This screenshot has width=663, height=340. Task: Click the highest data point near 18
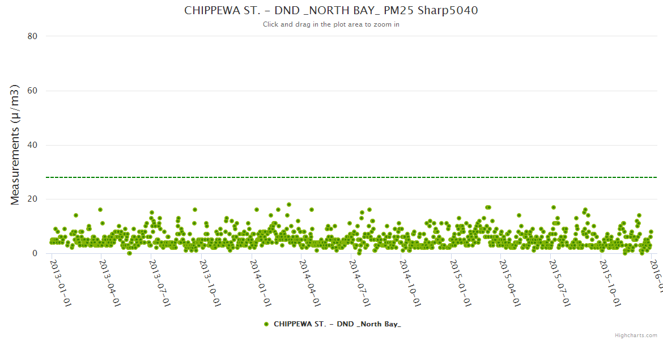pyautogui.click(x=289, y=205)
